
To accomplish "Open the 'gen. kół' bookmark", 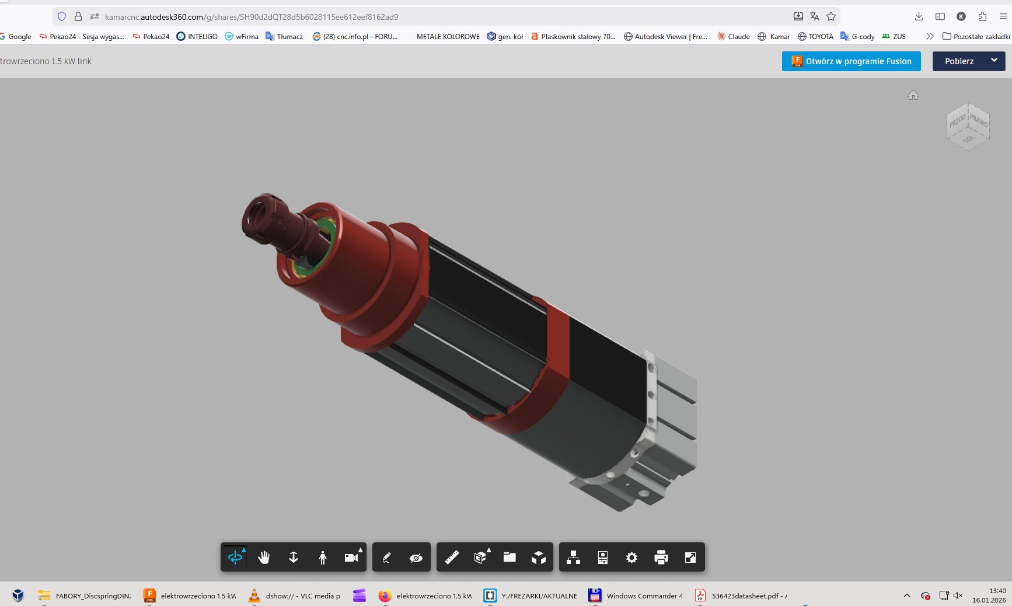I will point(505,36).
